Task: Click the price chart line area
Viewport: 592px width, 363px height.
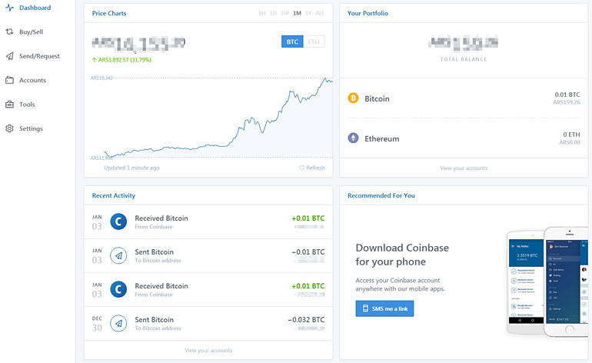Action: coord(218,117)
